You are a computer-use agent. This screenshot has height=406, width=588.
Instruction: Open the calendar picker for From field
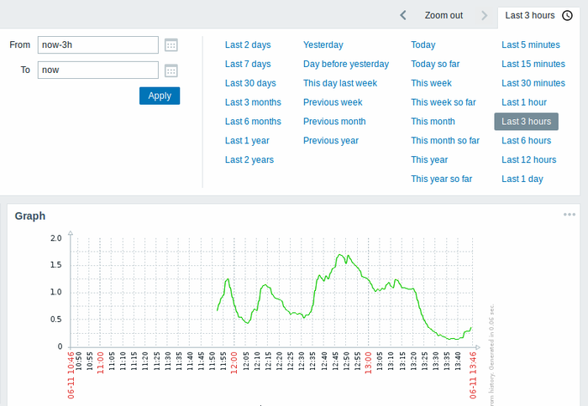click(x=171, y=45)
